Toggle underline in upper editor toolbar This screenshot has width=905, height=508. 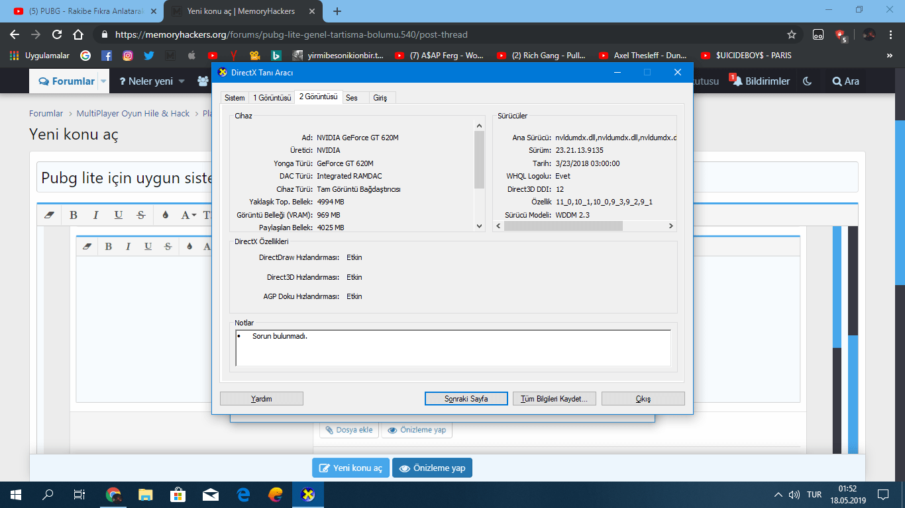(119, 215)
